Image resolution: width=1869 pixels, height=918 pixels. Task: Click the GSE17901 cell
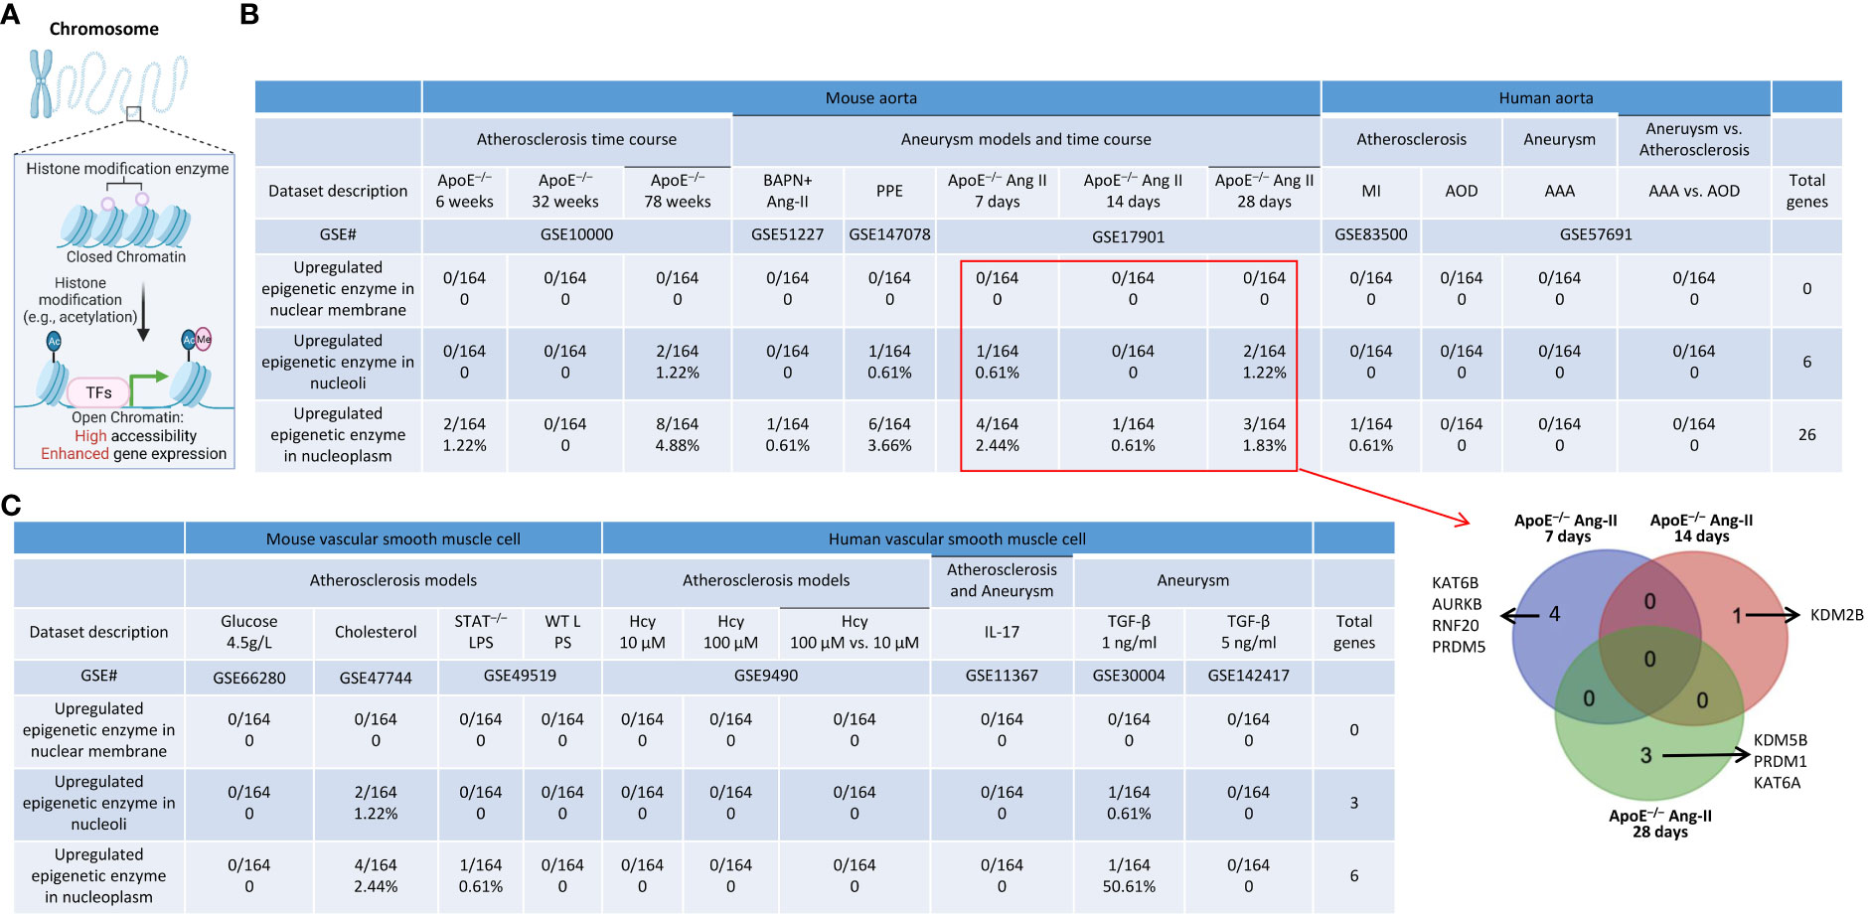[x=1129, y=236]
